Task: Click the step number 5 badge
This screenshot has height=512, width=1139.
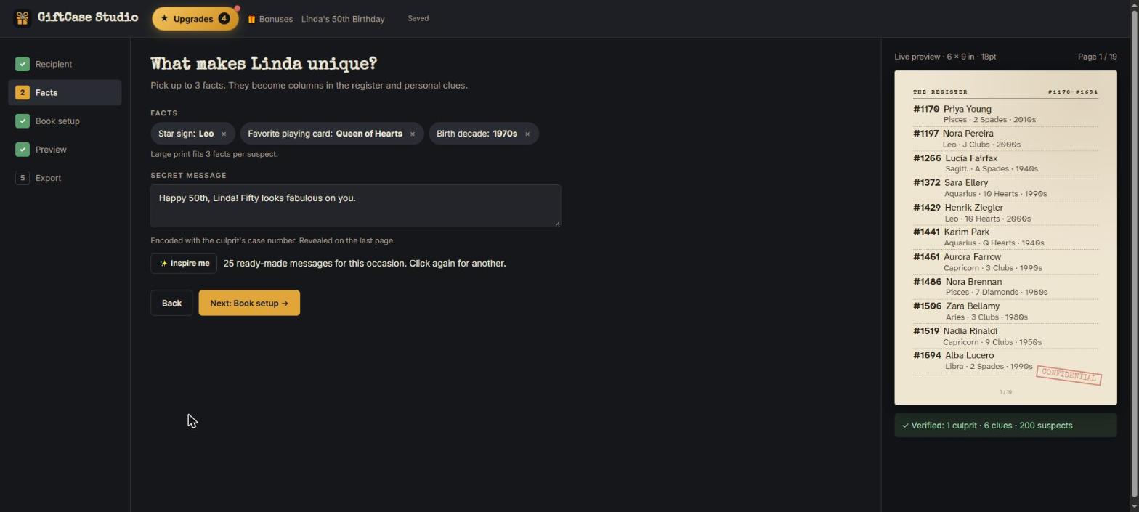Action: 23,177
